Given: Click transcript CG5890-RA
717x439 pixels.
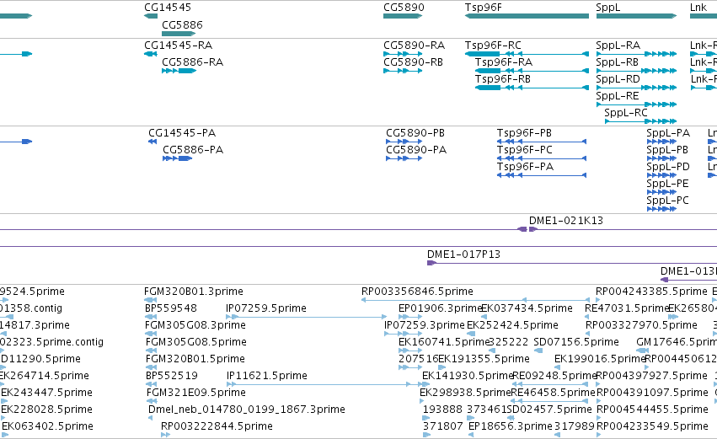Looking at the screenshot, I should (x=414, y=46).
